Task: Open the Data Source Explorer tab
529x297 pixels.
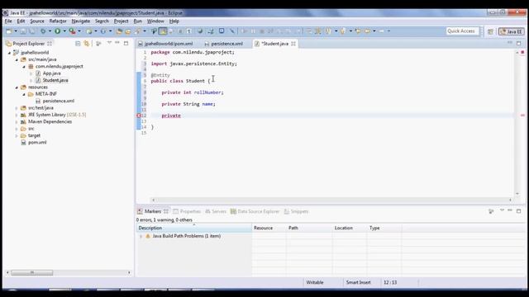Action: [x=255, y=211]
